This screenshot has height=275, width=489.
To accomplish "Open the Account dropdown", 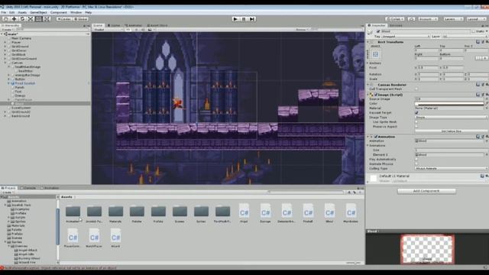I will [428, 19].
